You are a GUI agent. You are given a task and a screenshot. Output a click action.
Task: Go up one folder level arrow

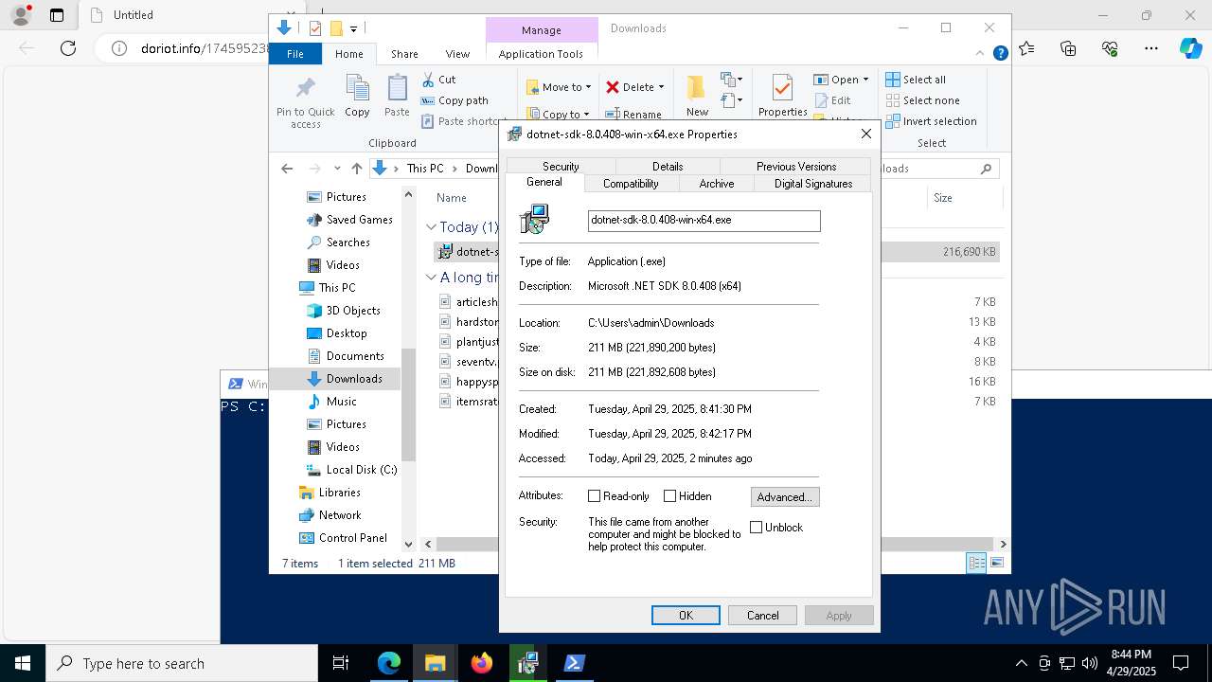(x=356, y=169)
